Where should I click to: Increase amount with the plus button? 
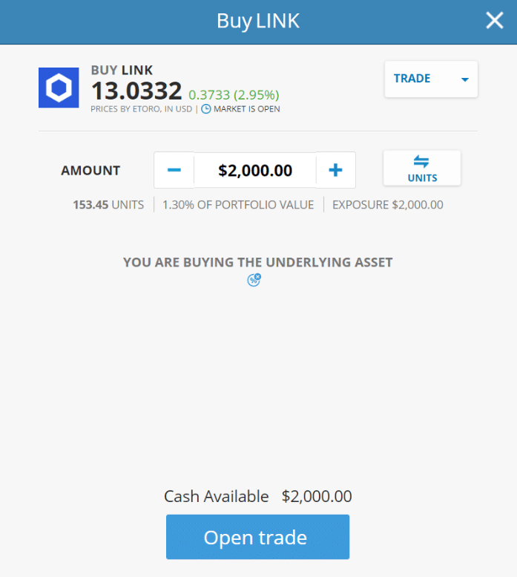coord(335,170)
